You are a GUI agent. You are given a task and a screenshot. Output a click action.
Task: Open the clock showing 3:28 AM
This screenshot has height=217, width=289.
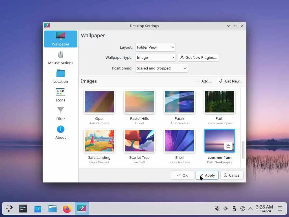[x=264, y=209]
